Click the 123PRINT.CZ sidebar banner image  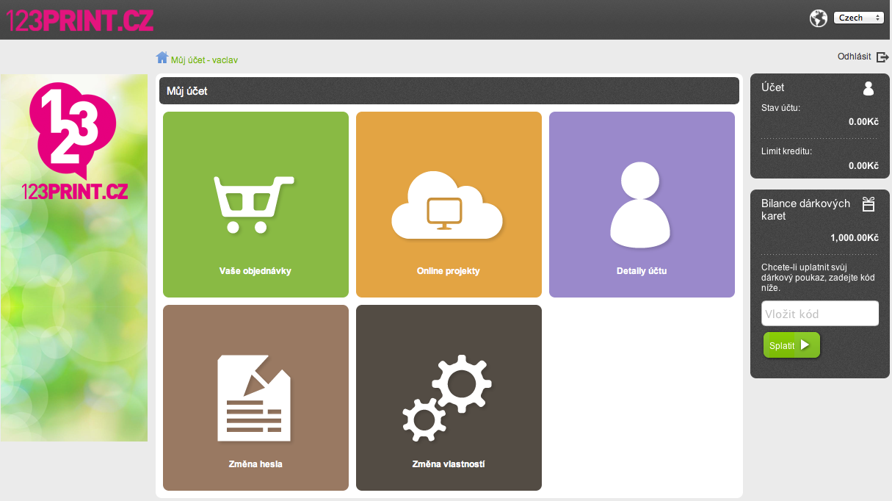point(74,257)
